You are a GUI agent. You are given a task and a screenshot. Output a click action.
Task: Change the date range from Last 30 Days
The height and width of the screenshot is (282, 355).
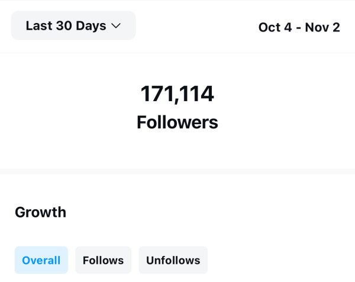point(73,25)
